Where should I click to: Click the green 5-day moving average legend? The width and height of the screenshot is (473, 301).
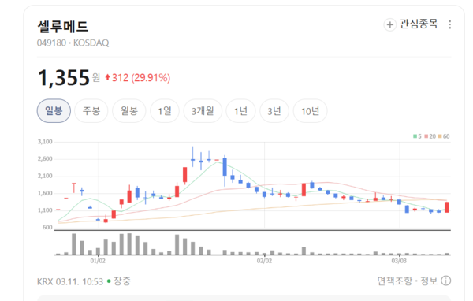[x=417, y=136]
